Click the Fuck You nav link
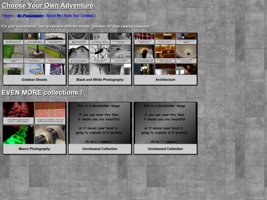This screenshot has width=267, height=200. coord(71,15)
